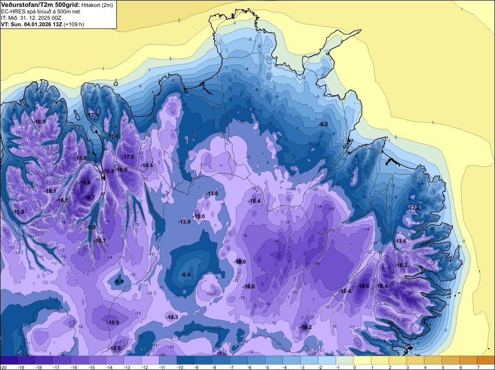Click the orange legend swatch right of 7
The image size is (495, 370).
click(x=486, y=360)
